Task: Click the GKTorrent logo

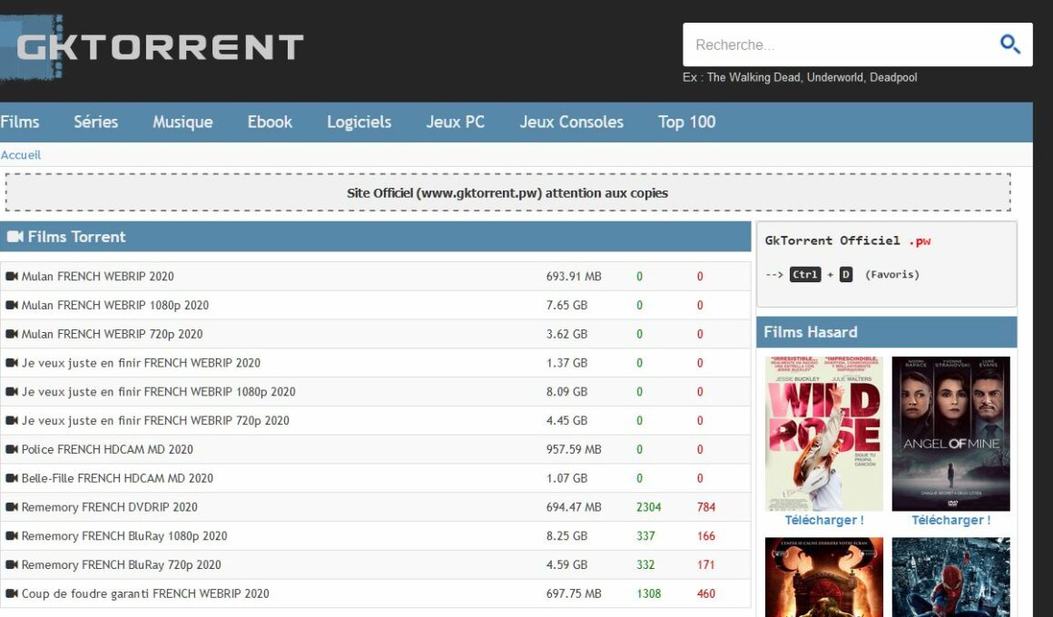Action: tap(152, 47)
